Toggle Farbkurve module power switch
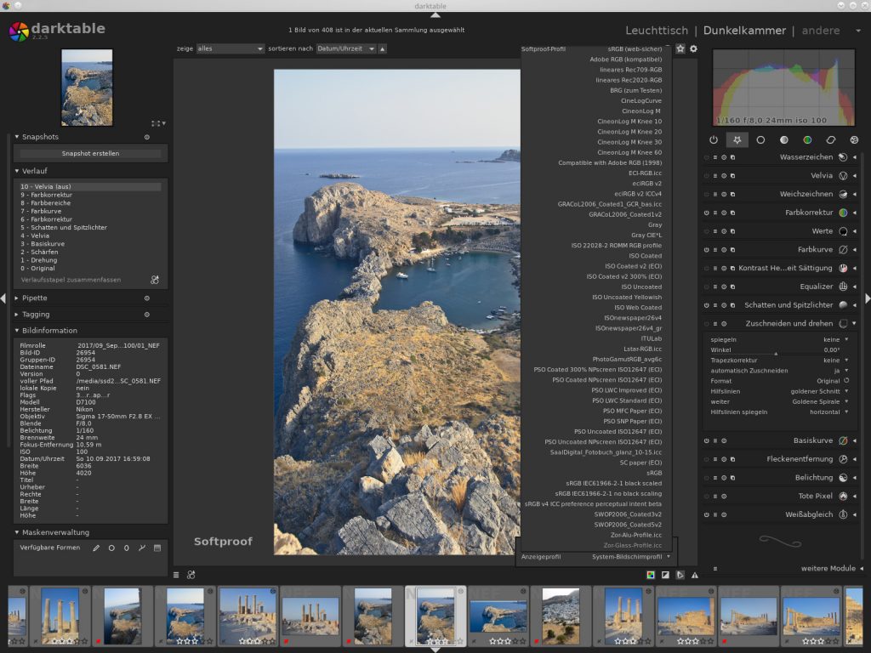The width and height of the screenshot is (871, 653). tap(707, 250)
